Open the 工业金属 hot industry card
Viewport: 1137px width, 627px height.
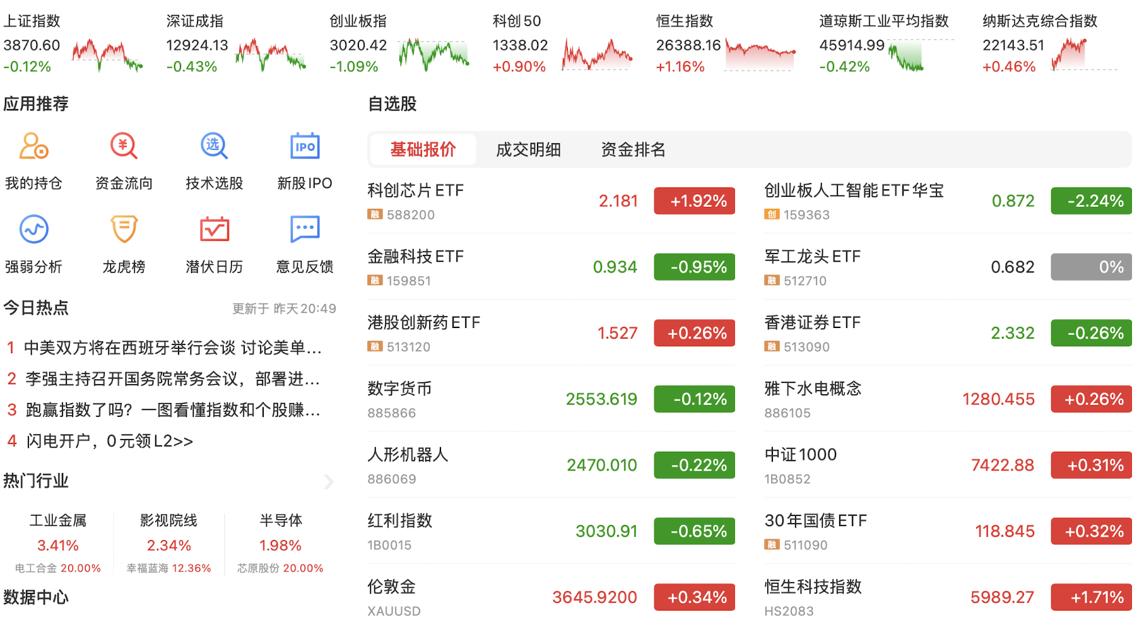click(x=57, y=543)
